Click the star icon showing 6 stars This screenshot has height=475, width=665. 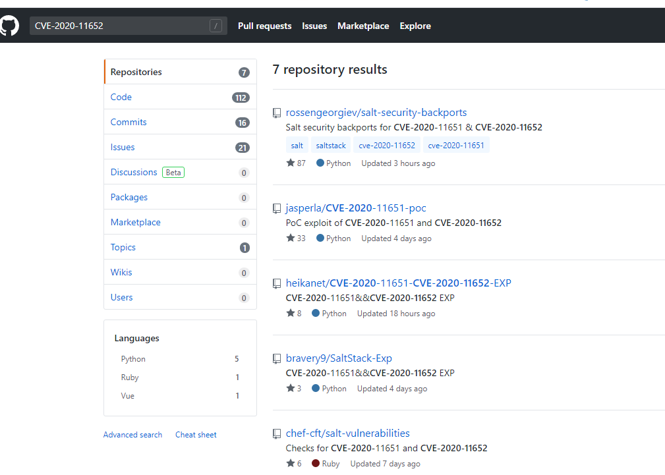[x=291, y=463]
